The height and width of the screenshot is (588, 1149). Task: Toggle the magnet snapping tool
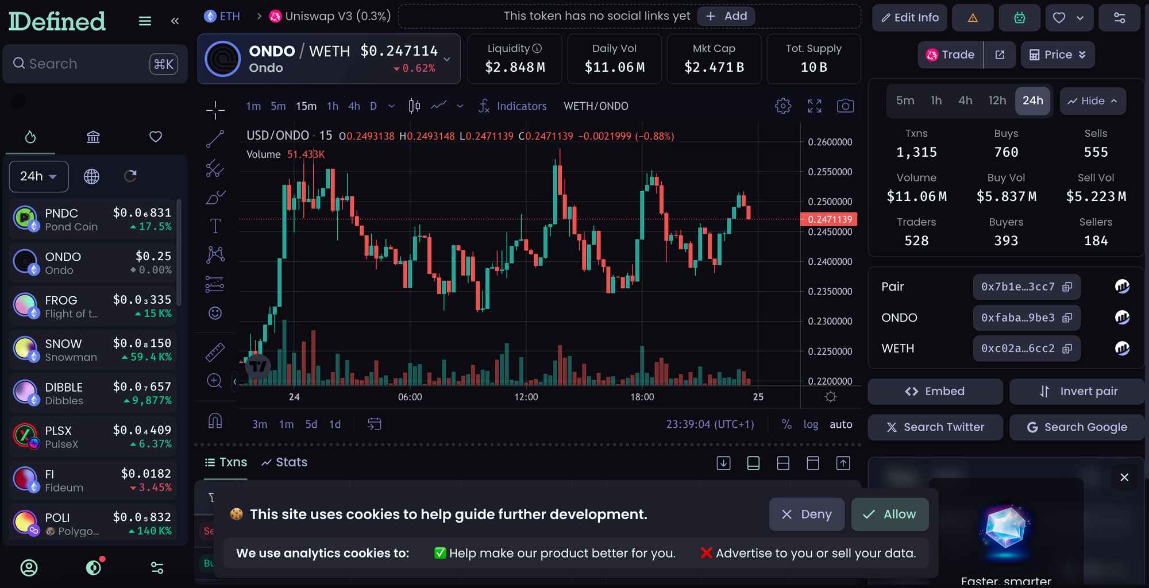[x=215, y=421]
